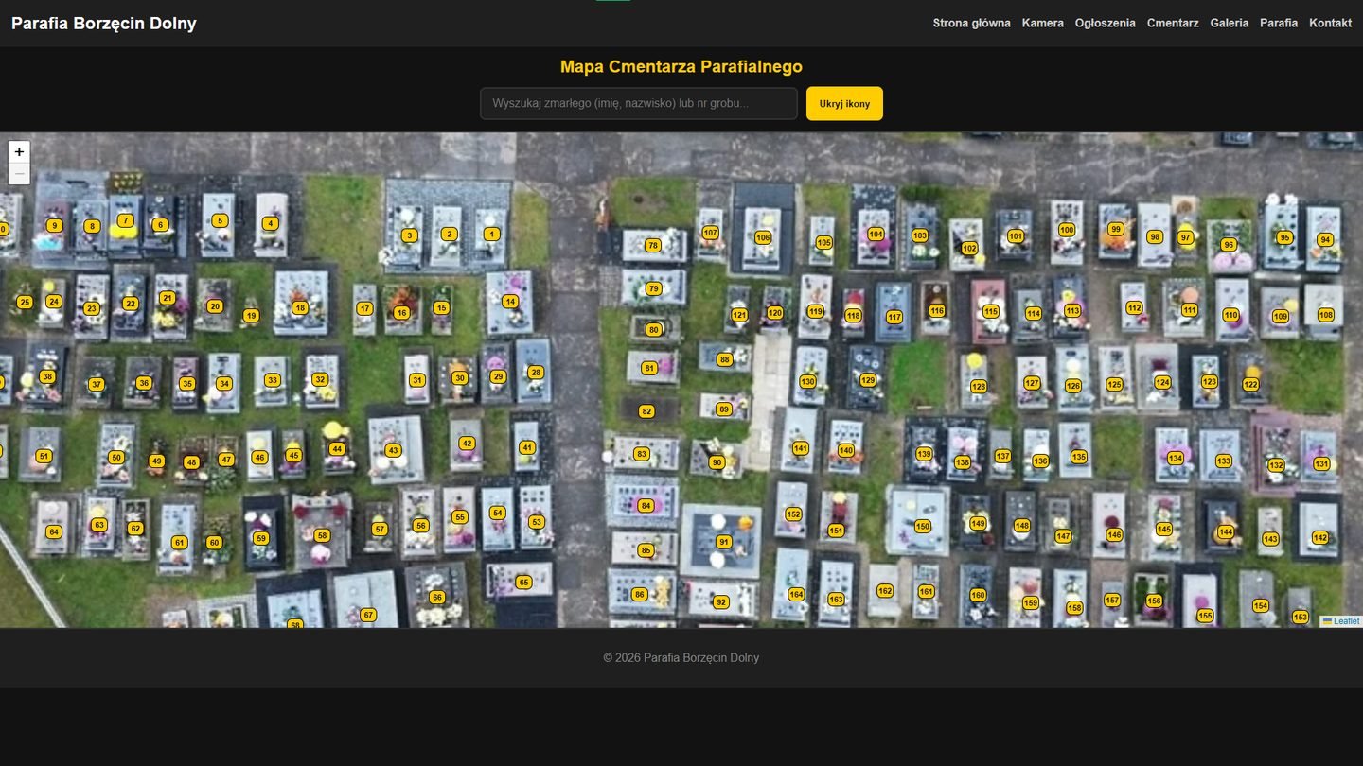Click grave marker 58
The height and width of the screenshot is (766, 1363).
(322, 535)
